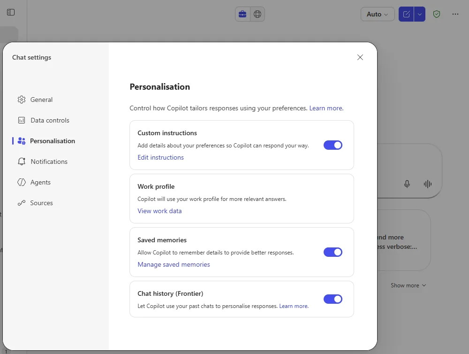The width and height of the screenshot is (469, 354).
Task: Click the Notifications bell icon
Action: pos(22,162)
